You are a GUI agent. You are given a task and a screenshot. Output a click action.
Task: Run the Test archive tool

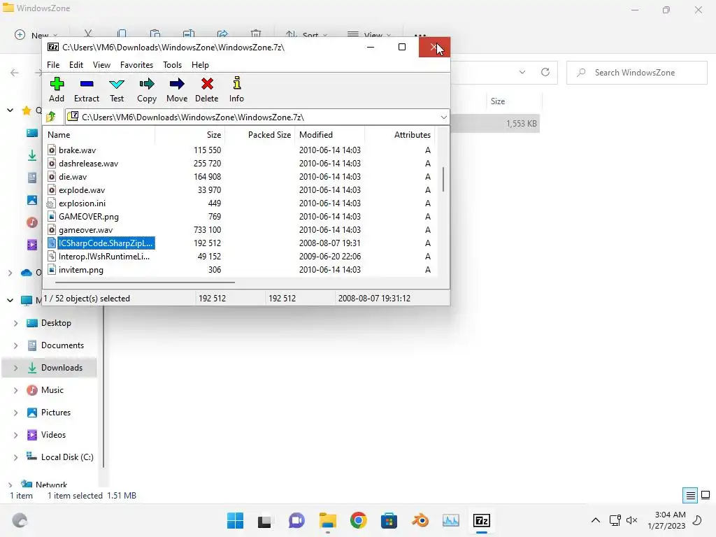(117, 90)
